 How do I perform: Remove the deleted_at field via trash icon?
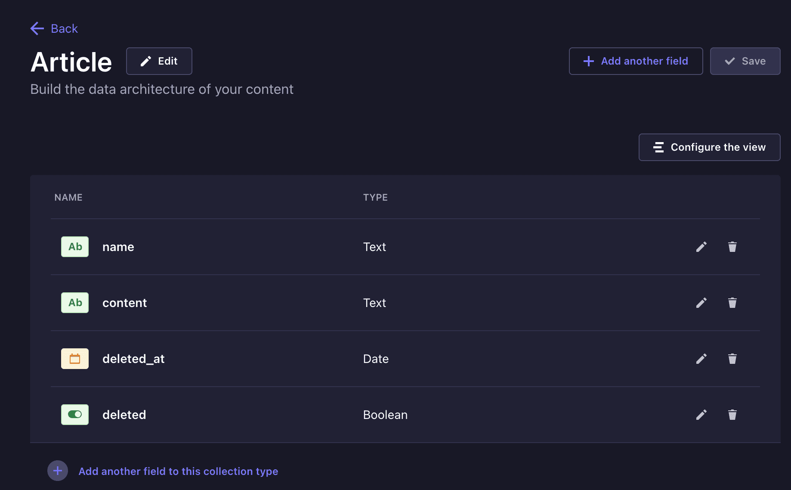coord(732,359)
